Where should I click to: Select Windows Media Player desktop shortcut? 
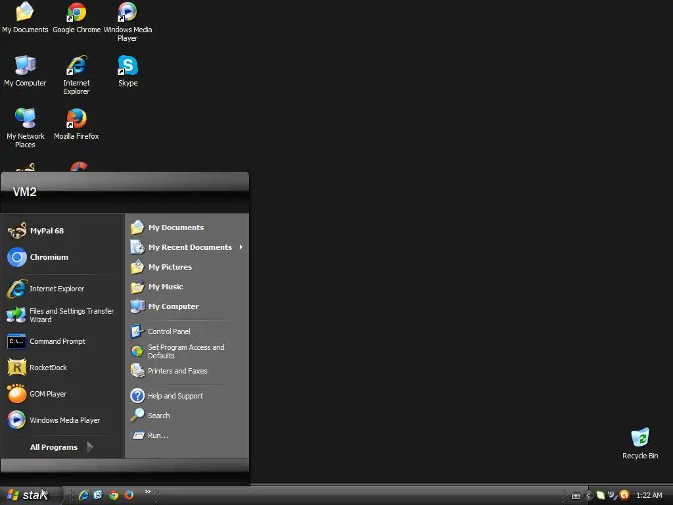128,22
